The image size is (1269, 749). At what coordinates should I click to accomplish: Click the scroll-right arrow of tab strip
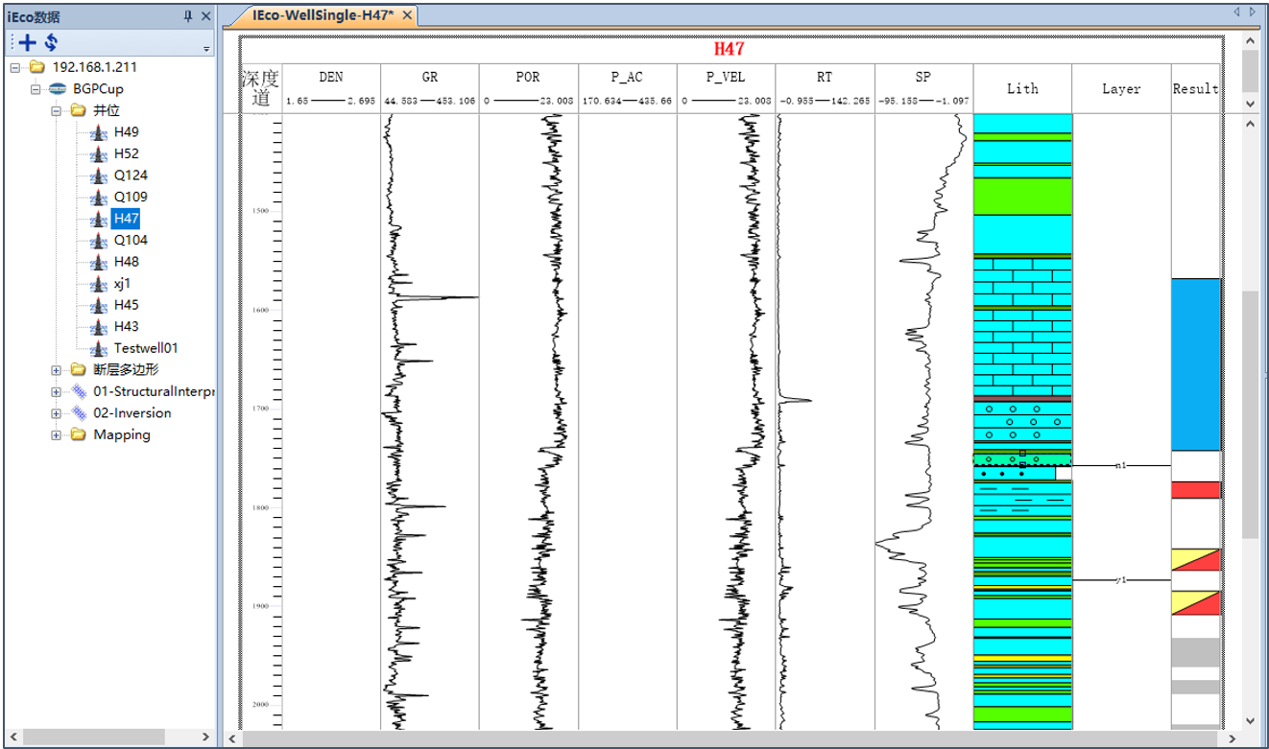pos(1252,12)
